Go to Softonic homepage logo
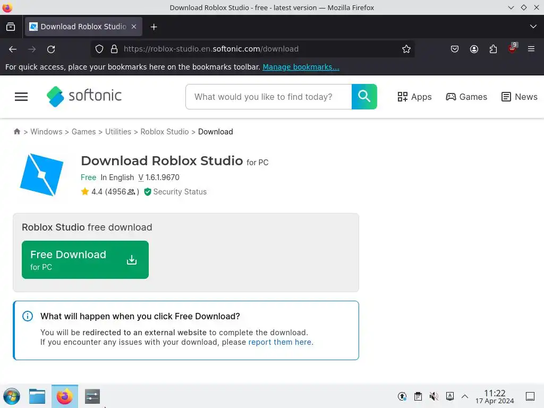The height and width of the screenshot is (408, 544). coord(84,96)
